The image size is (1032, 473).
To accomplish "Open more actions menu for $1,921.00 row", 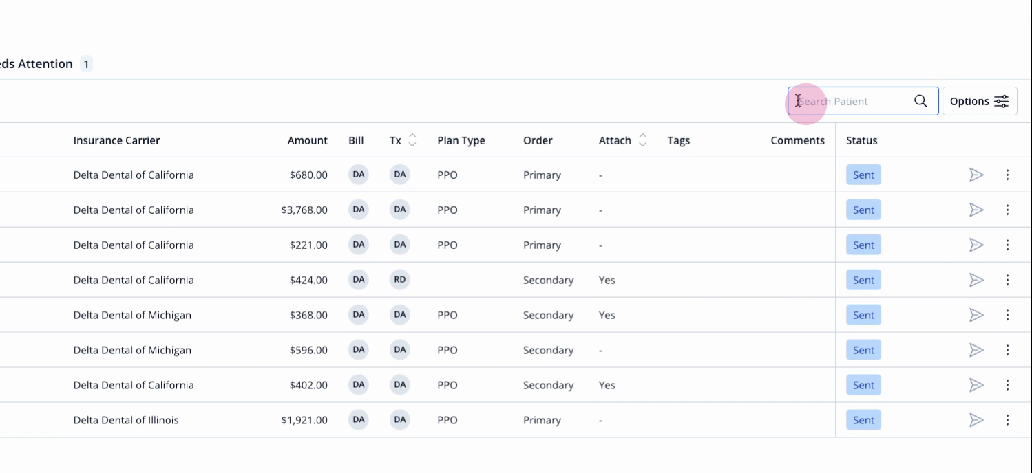I will pos(1007,420).
